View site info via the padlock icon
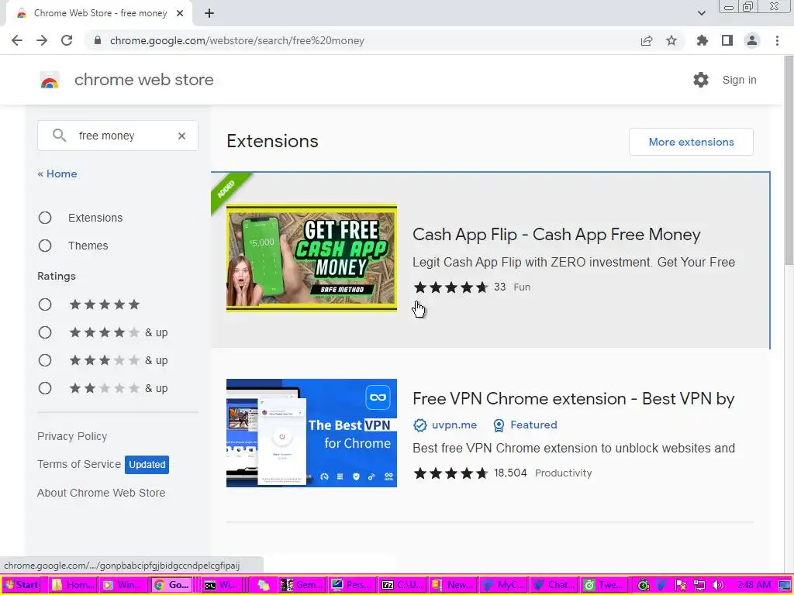Image resolution: width=794 pixels, height=595 pixels. click(98, 40)
